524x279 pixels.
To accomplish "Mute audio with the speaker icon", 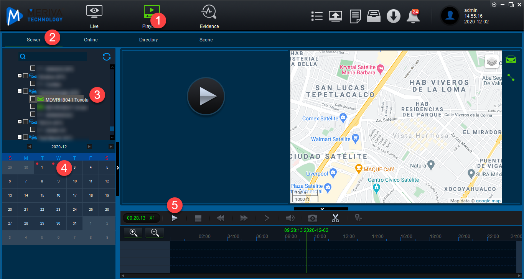I will tap(290, 218).
